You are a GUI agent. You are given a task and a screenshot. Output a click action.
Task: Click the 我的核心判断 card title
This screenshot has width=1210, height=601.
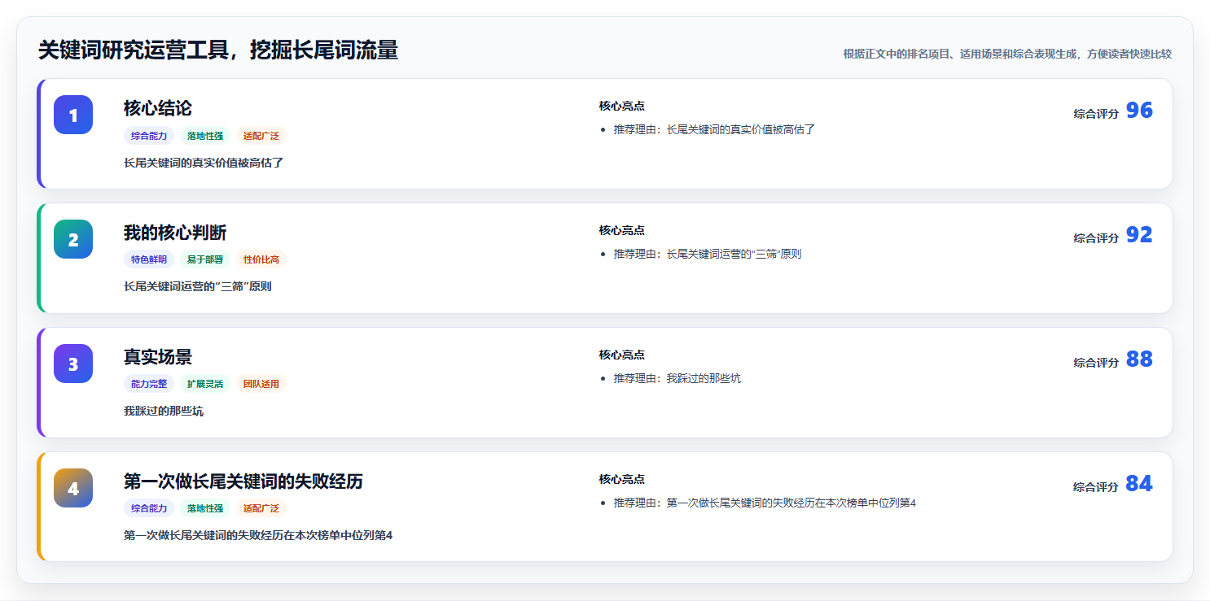click(x=175, y=233)
